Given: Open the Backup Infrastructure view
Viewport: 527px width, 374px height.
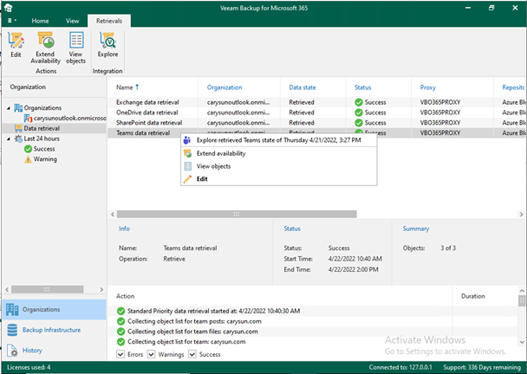Looking at the screenshot, I should point(54,330).
